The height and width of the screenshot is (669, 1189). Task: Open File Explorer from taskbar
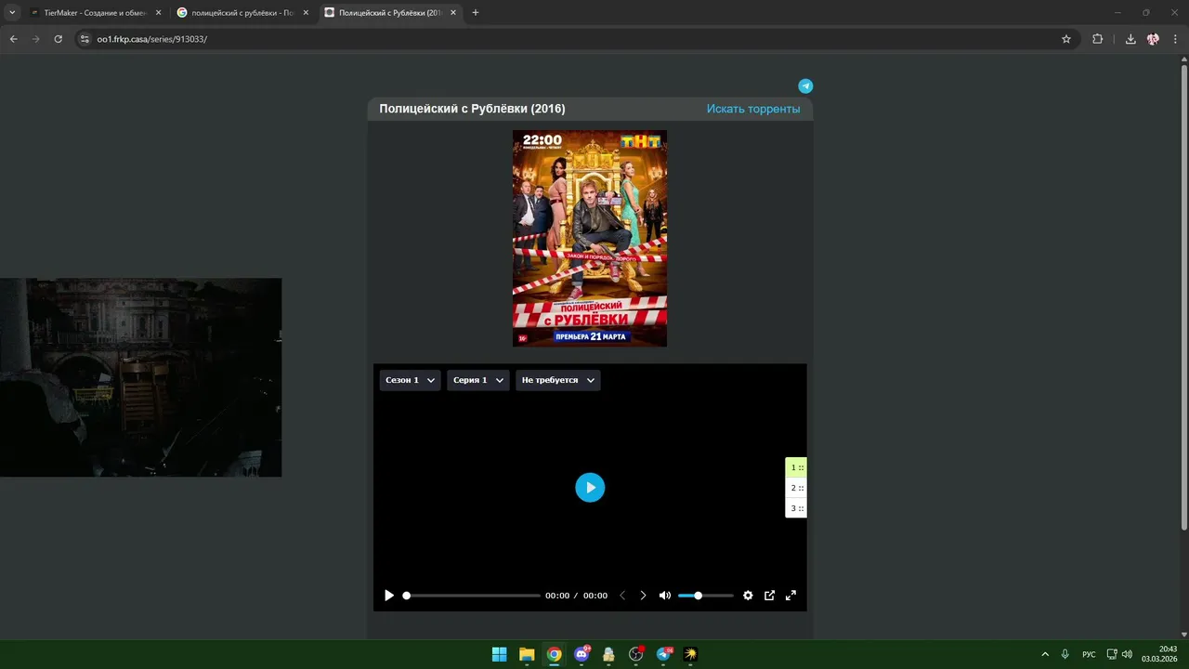coord(527,654)
